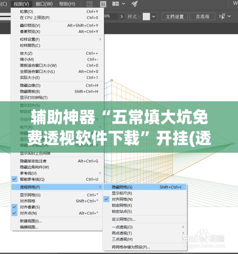Choose 像素预览(X) menu item

click(57, 31)
